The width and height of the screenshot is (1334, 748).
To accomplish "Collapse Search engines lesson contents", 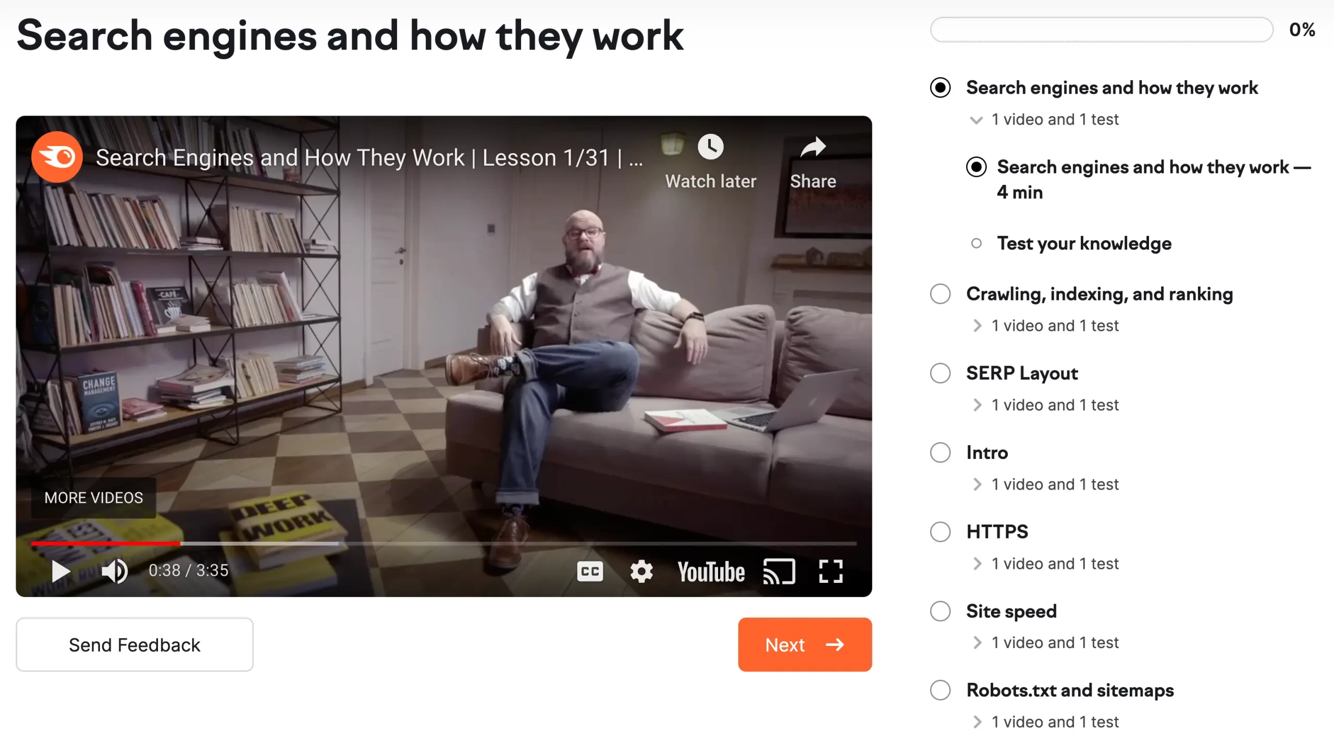I will [x=976, y=120].
